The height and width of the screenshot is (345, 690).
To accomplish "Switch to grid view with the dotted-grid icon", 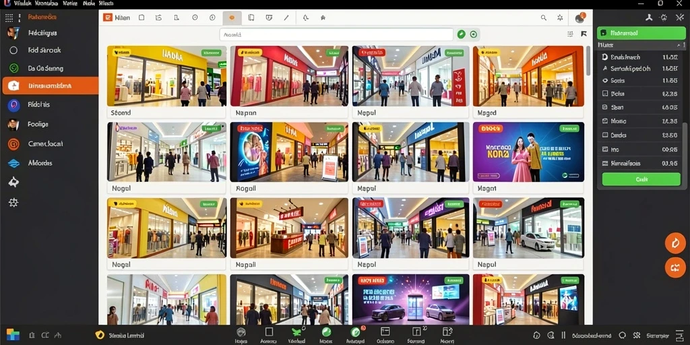I will (570, 34).
